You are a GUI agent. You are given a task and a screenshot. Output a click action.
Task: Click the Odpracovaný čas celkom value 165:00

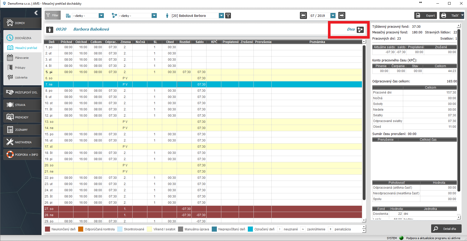click(x=452, y=81)
